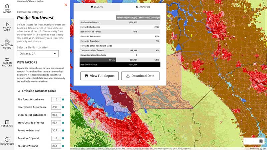Zoom in the map with plus button
The width and height of the screenshot is (267, 150).
pyautogui.click(x=254, y=141)
